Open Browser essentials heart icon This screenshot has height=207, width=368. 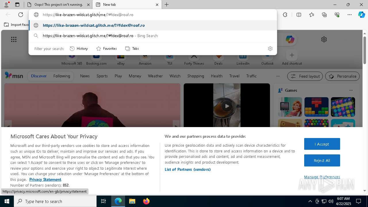337,15
